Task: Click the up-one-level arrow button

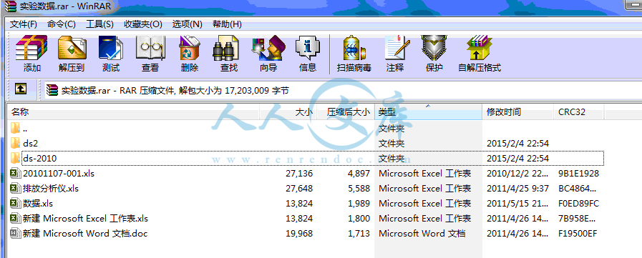Action: coord(21,89)
